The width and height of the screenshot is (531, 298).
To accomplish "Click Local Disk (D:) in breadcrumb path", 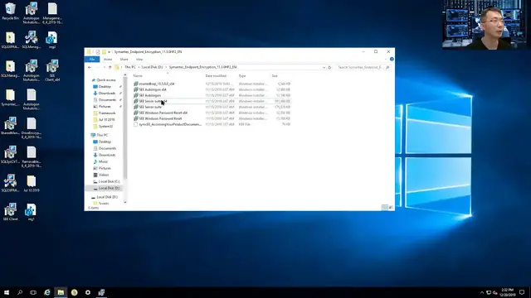I will click(x=152, y=67).
